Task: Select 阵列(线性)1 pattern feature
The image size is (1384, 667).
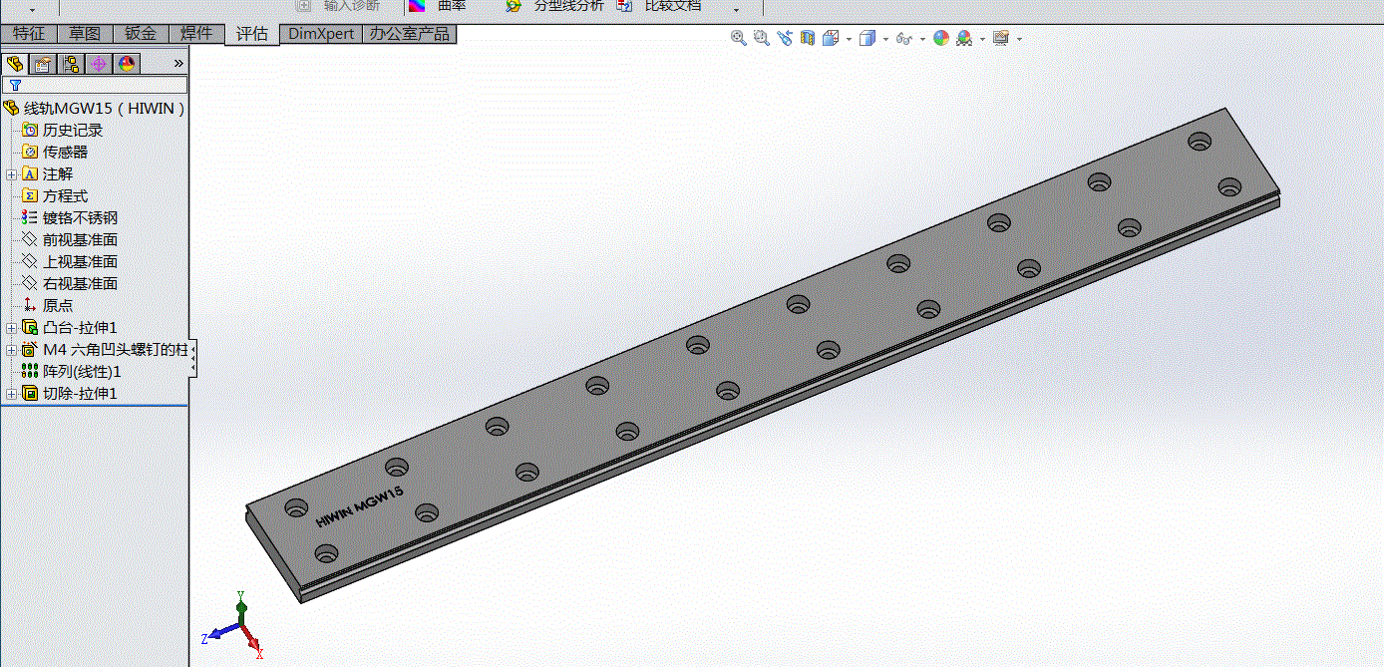Action: tap(82, 371)
